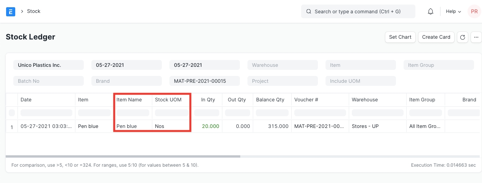This screenshot has width=482, height=183.
Task: Expand the Help dropdown menu
Action: pyautogui.click(x=453, y=11)
